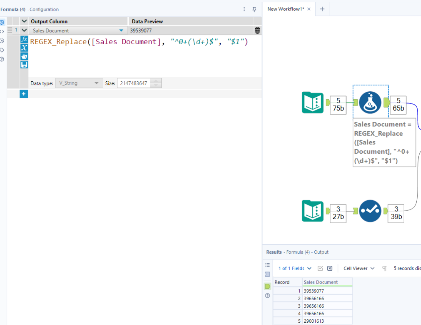421x325 pixels.
Task: Select the Unique tool on the canvas
Action: (371, 211)
